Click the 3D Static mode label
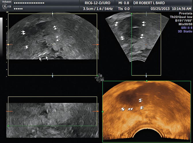This screenshot has width=193, height=143. click(185, 31)
